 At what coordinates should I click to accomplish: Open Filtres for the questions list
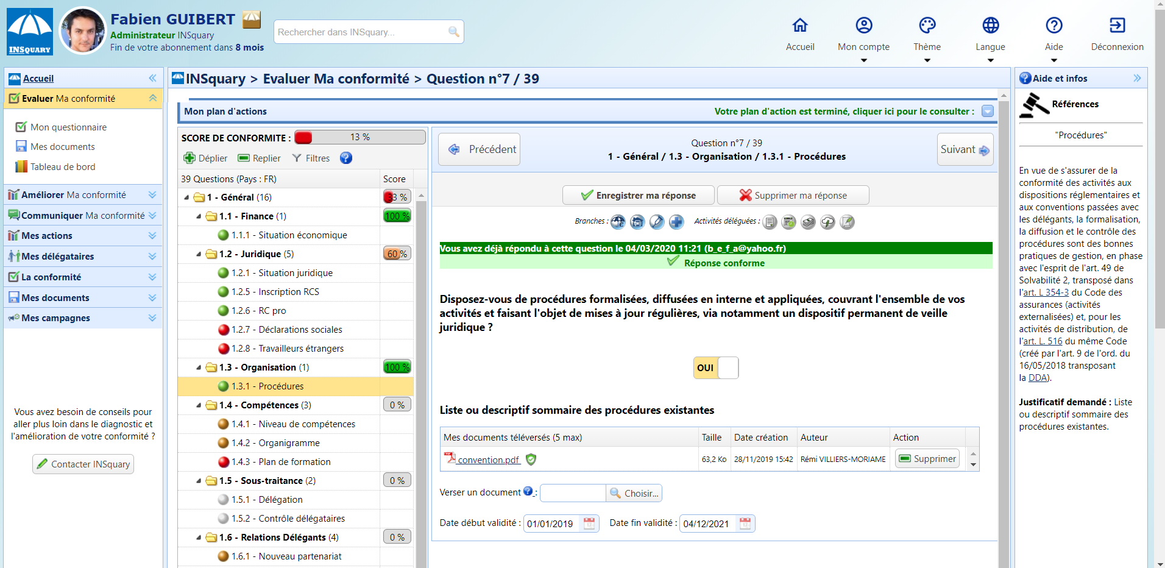311,158
